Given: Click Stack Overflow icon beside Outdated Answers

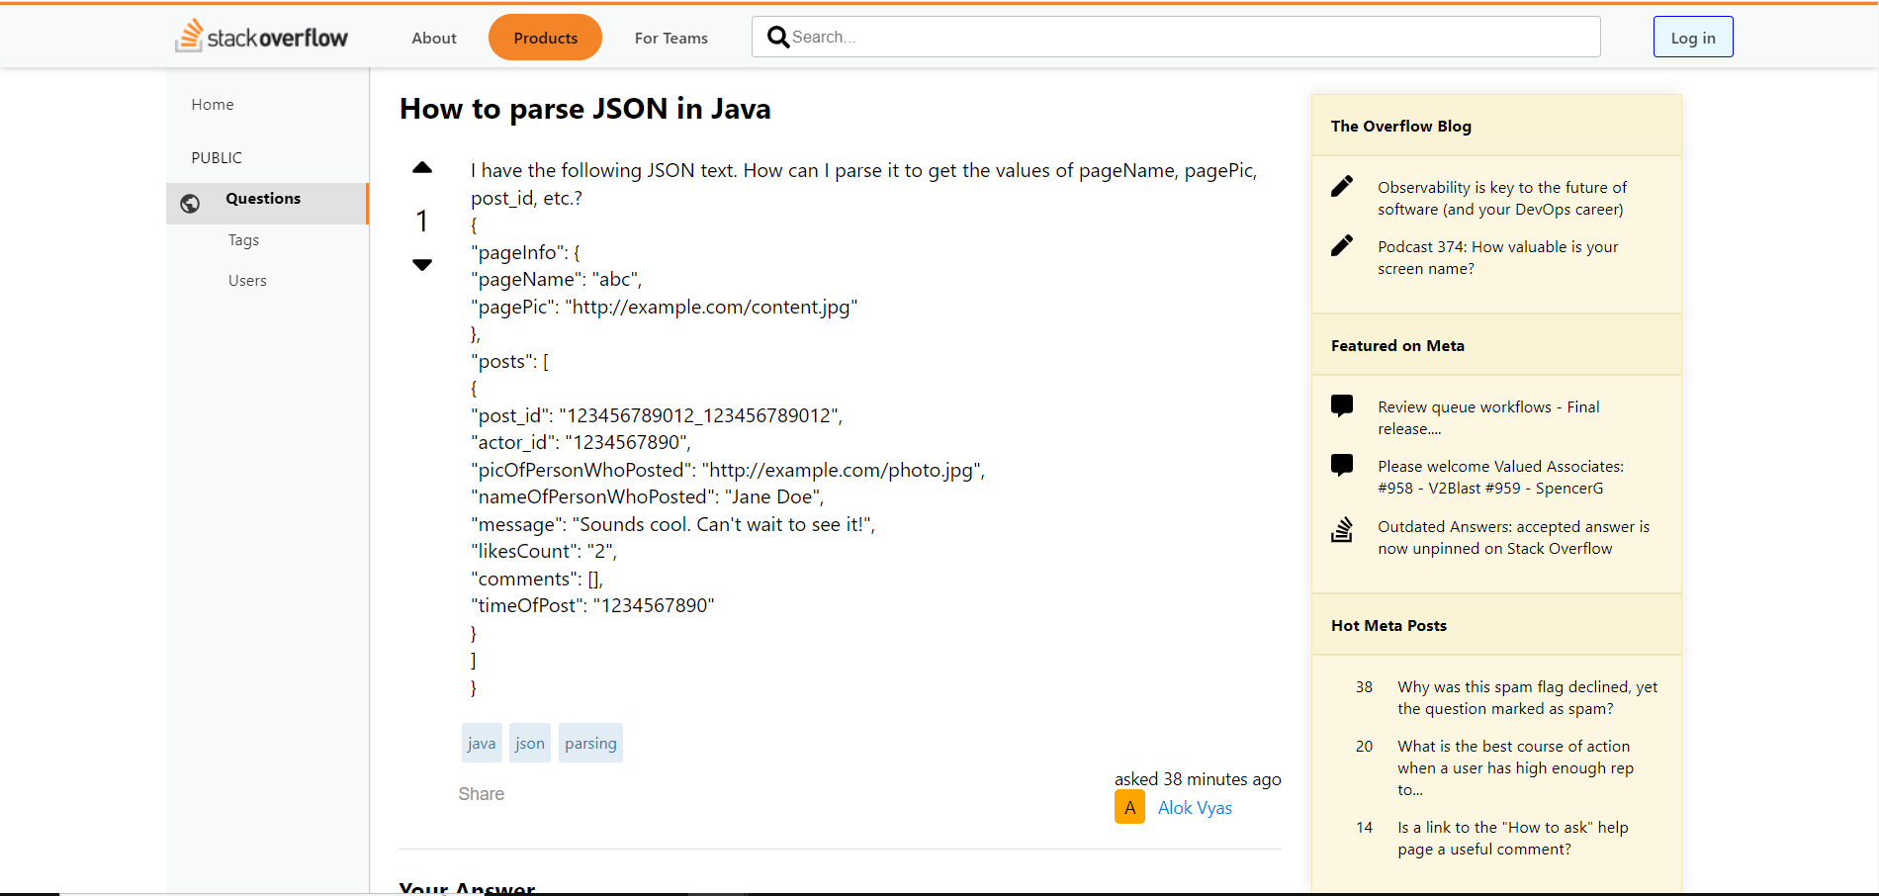Looking at the screenshot, I should tap(1342, 530).
